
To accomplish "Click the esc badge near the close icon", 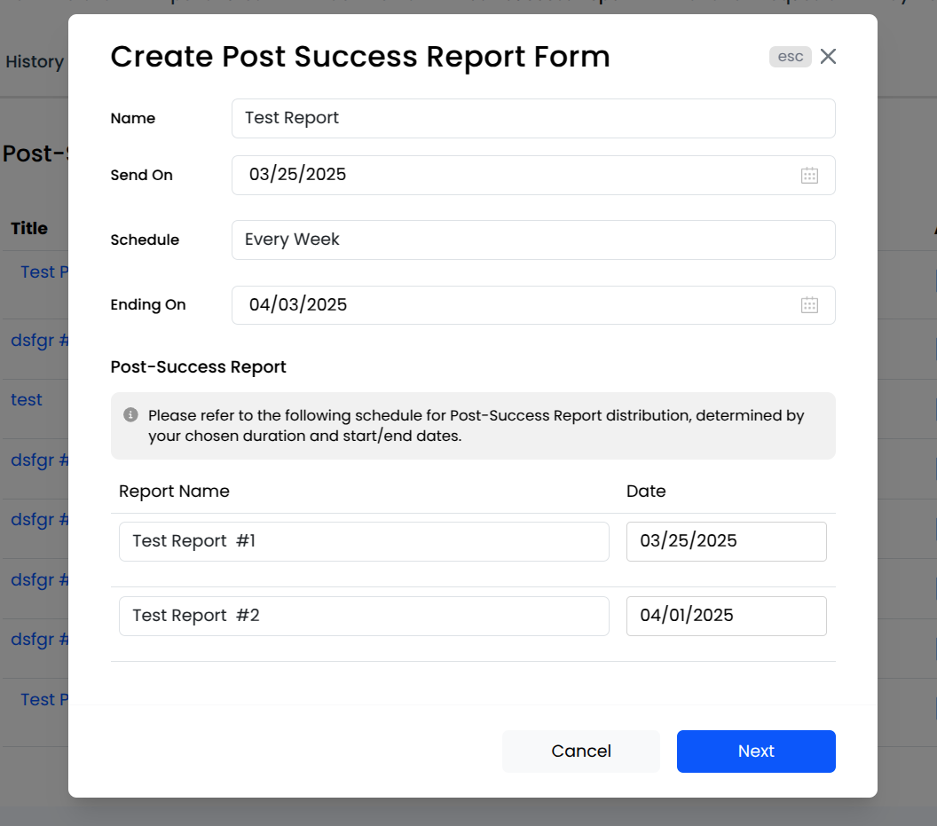I will (x=790, y=56).
